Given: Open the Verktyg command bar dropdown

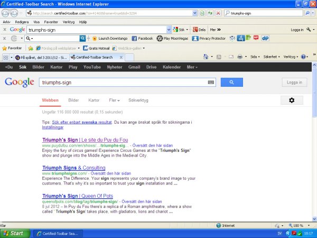Looking at the screenshot, I should pyautogui.click(x=291, y=57).
